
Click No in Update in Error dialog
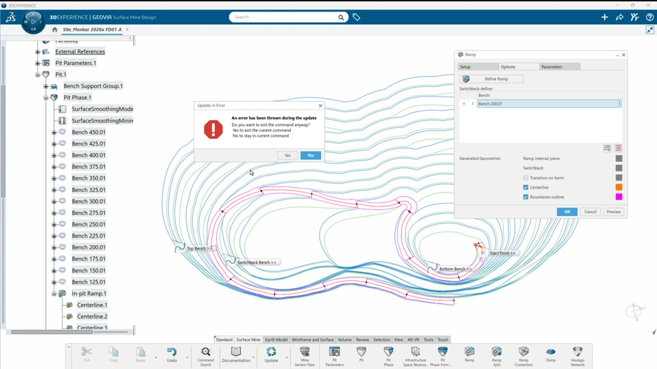point(311,155)
